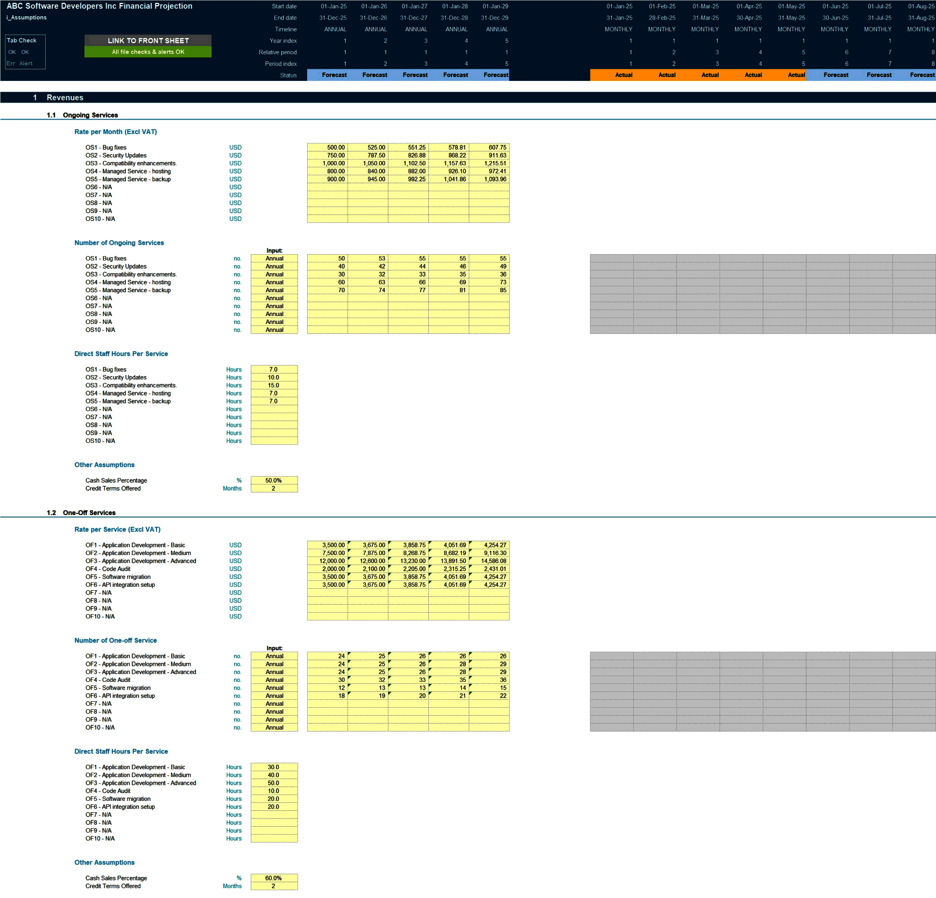Viewport: 936px width, 898px height.
Task: Click the OS4 - Managed Service - hosting rate label
Action: point(128,171)
